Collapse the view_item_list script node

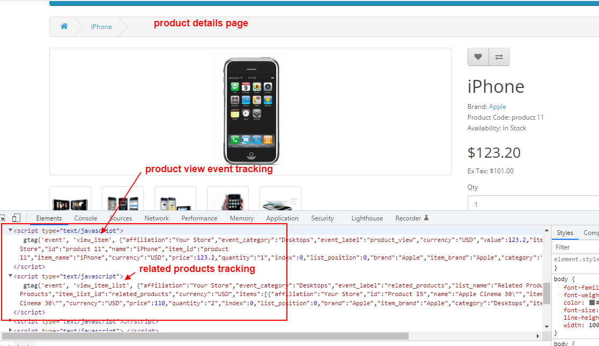coord(11,276)
